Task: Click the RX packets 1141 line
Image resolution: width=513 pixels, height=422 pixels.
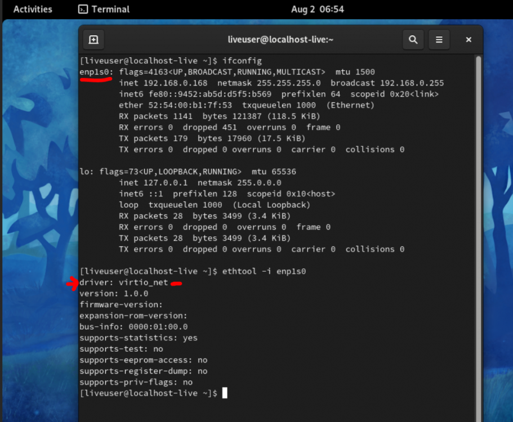Action: click(219, 116)
